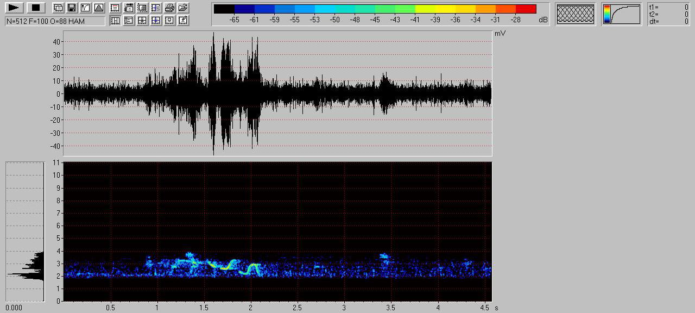Click the dotted selection rectangle icon
Viewport: 695px width, 313px height.
142,8
